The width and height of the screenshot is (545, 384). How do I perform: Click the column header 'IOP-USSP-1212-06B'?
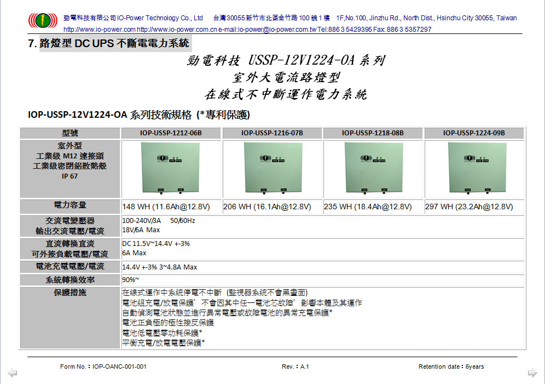click(x=171, y=133)
